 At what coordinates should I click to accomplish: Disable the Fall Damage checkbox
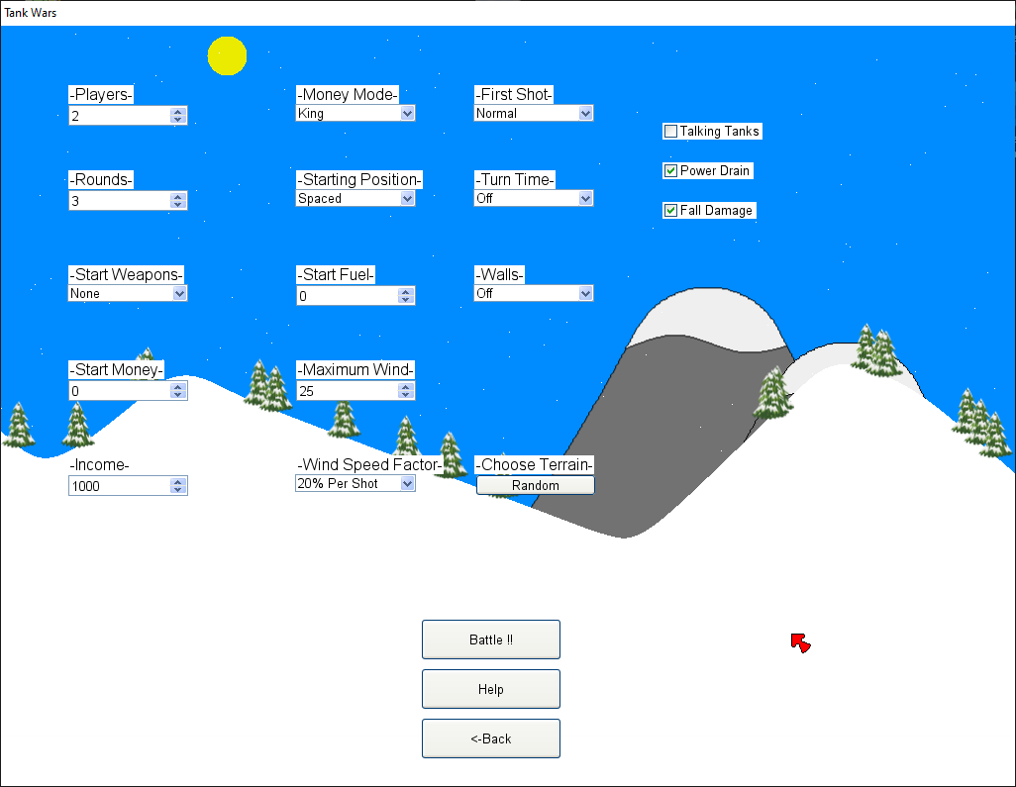670,211
